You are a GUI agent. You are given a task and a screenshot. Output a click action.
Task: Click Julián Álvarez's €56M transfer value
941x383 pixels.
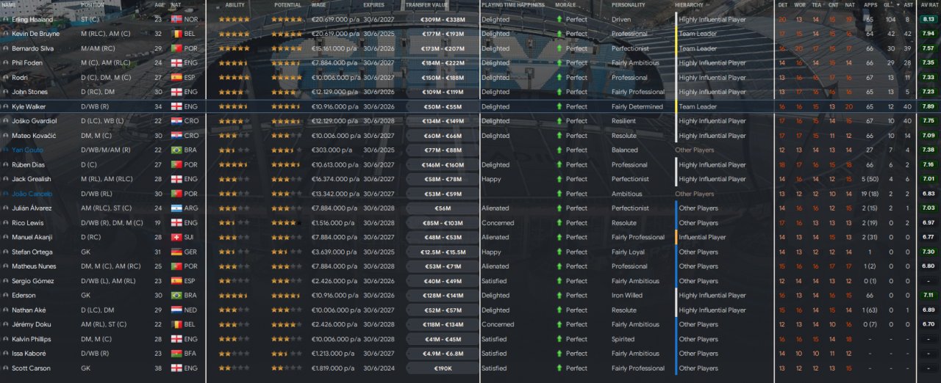(441, 208)
